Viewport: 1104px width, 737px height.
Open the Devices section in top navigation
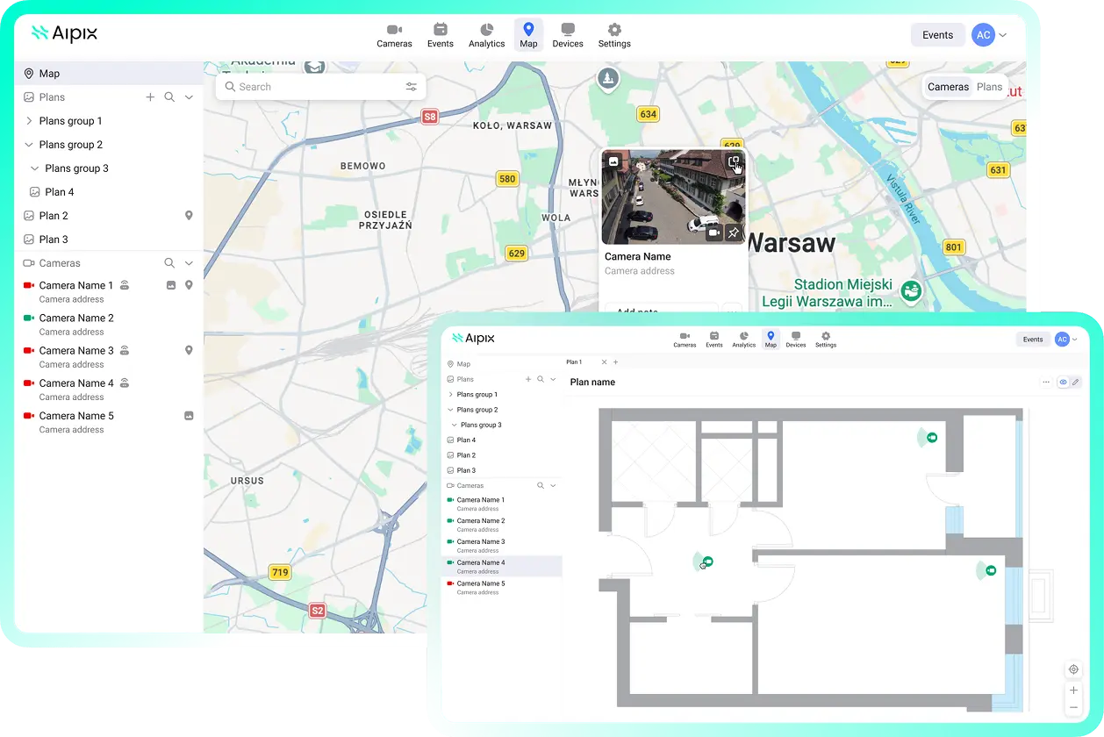pyautogui.click(x=568, y=34)
